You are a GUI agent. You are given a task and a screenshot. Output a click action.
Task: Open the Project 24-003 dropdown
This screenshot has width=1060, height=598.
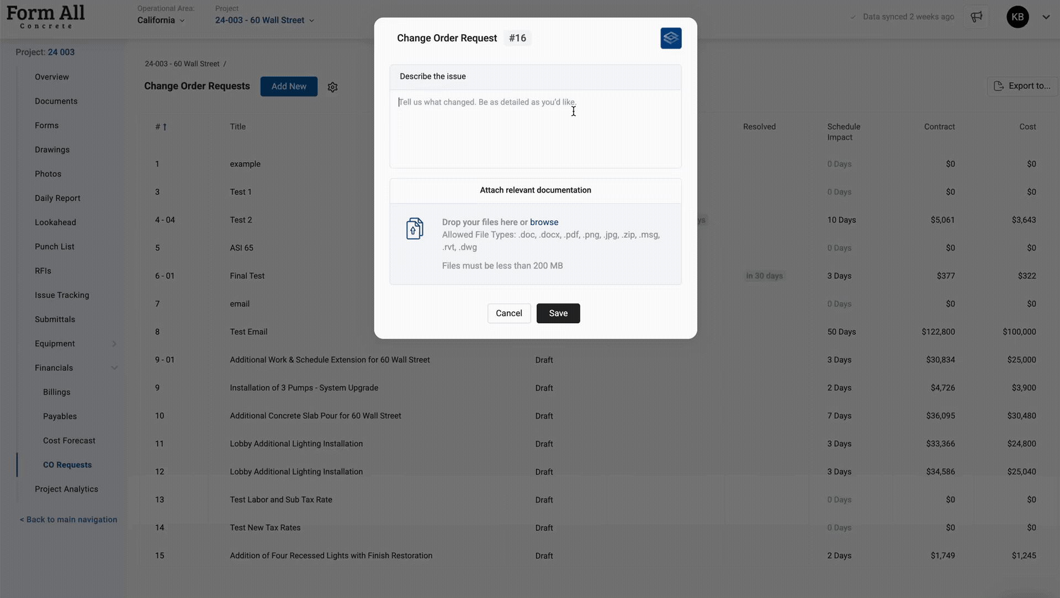(x=264, y=20)
